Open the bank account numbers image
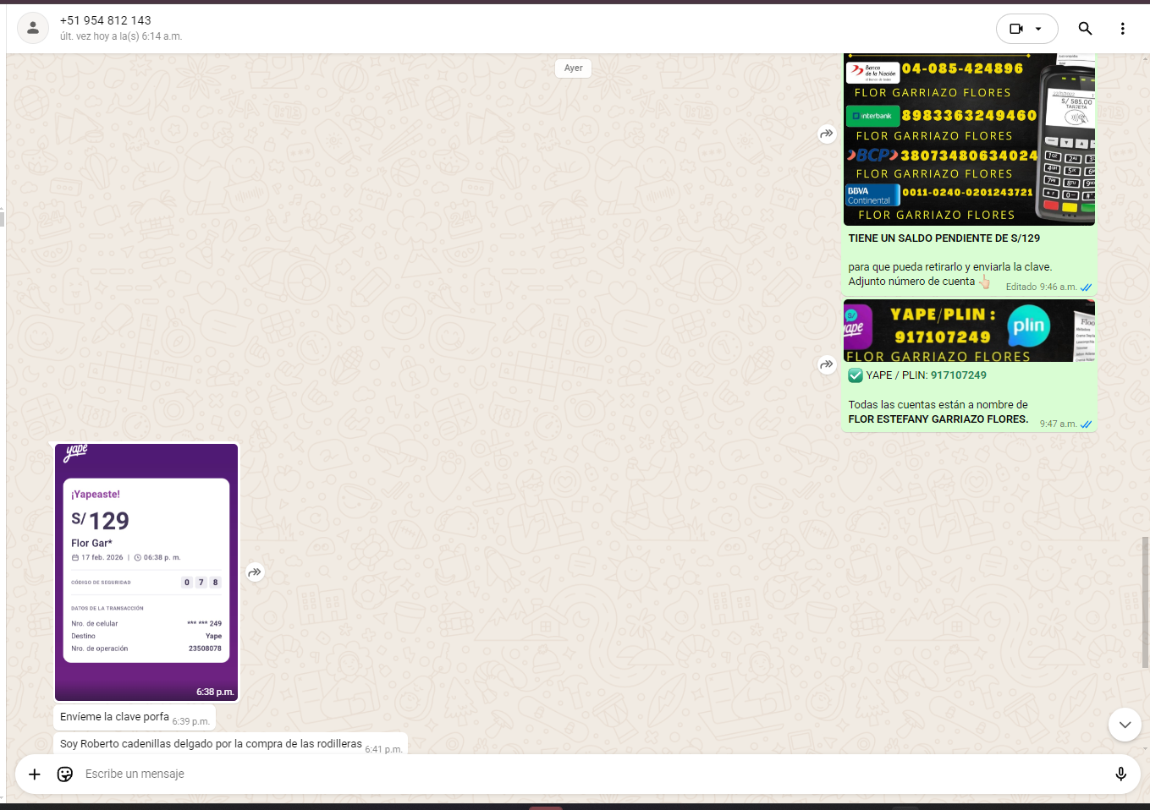This screenshot has height=810, width=1150. 969,140
